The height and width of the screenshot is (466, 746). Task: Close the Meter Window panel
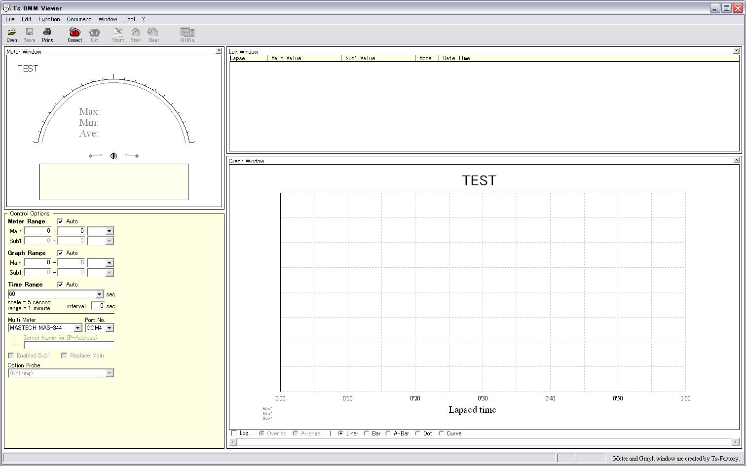click(x=219, y=51)
